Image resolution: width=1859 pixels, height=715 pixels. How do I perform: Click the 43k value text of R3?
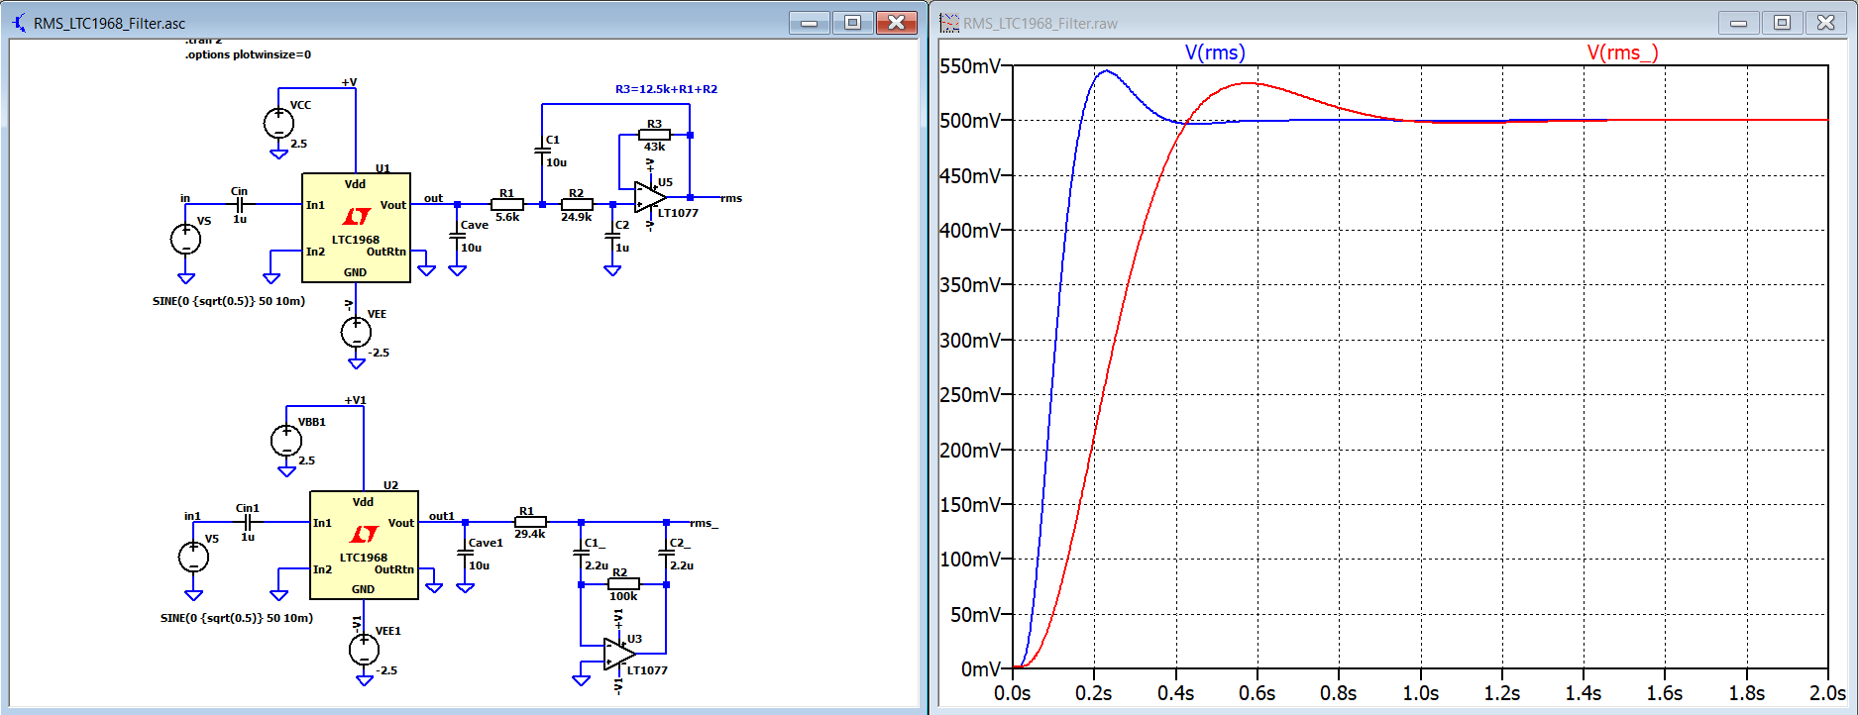pos(655,147)
